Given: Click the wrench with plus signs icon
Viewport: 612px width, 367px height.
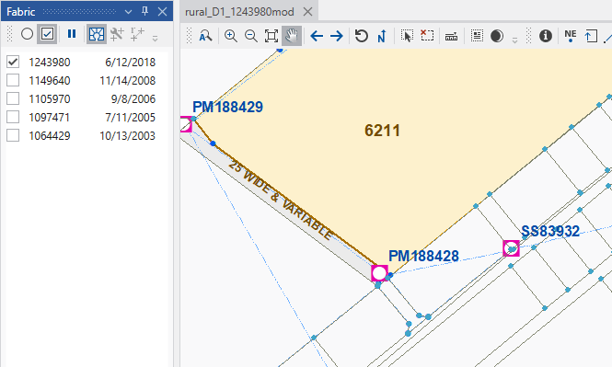Looking at the screenshot, I should pyautogui.click(x=117, y=34).
